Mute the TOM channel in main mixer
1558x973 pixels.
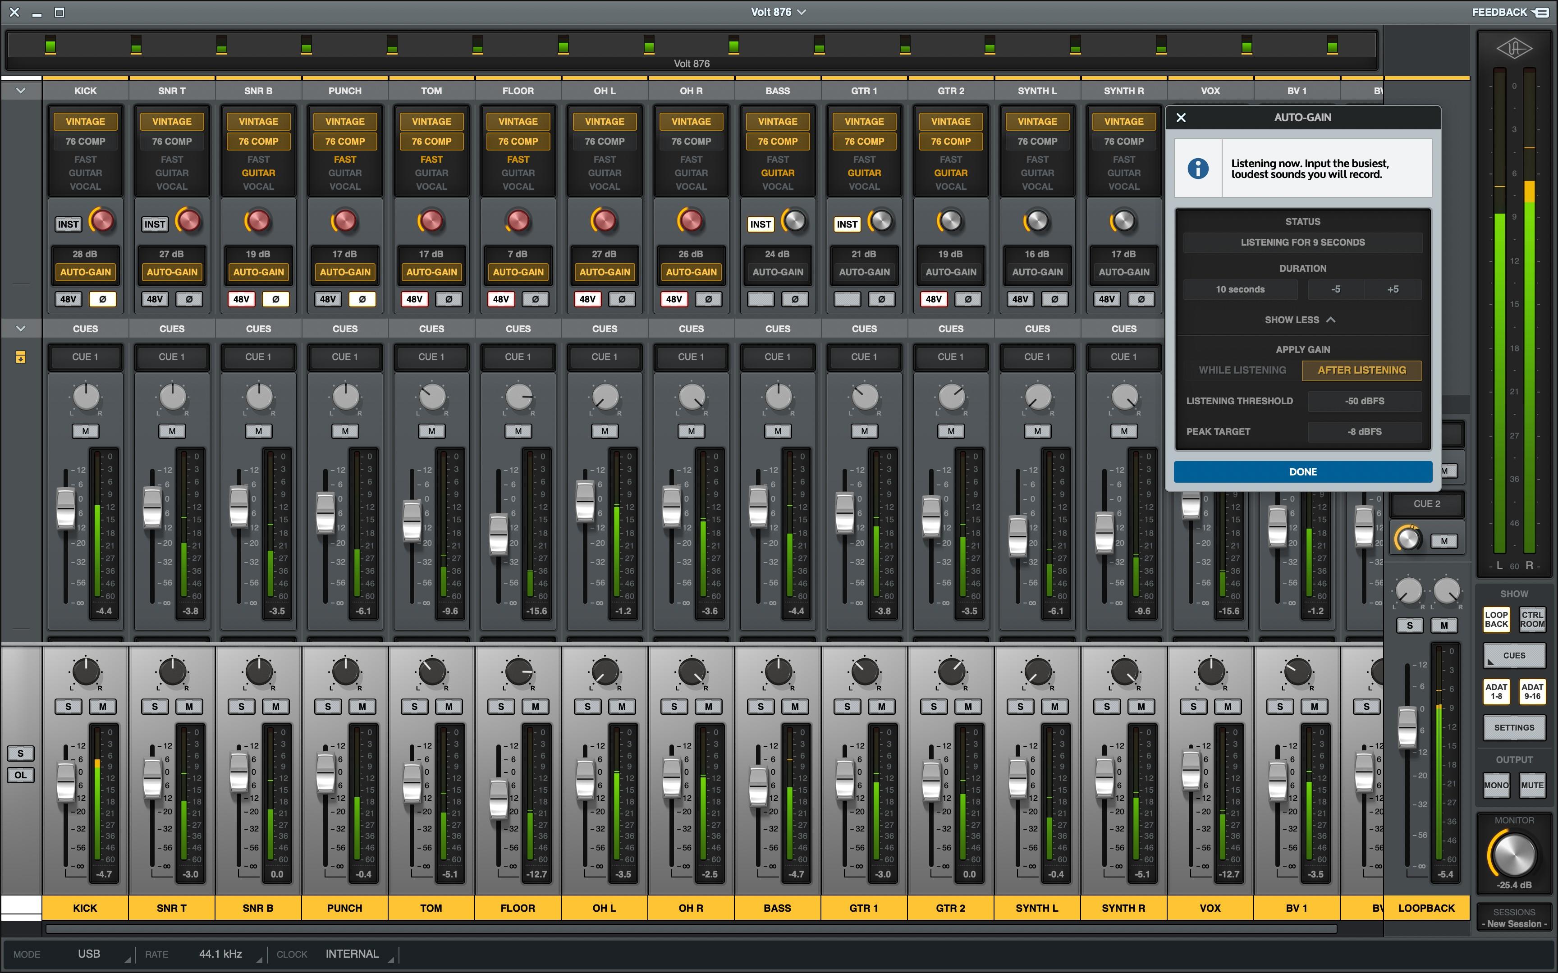click(449, 707)
